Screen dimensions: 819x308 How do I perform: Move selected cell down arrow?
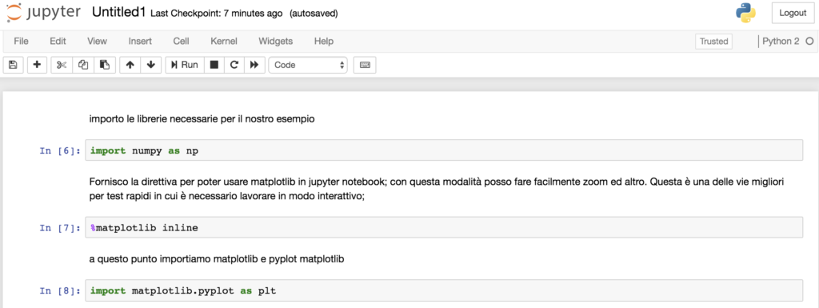point(151,66)
